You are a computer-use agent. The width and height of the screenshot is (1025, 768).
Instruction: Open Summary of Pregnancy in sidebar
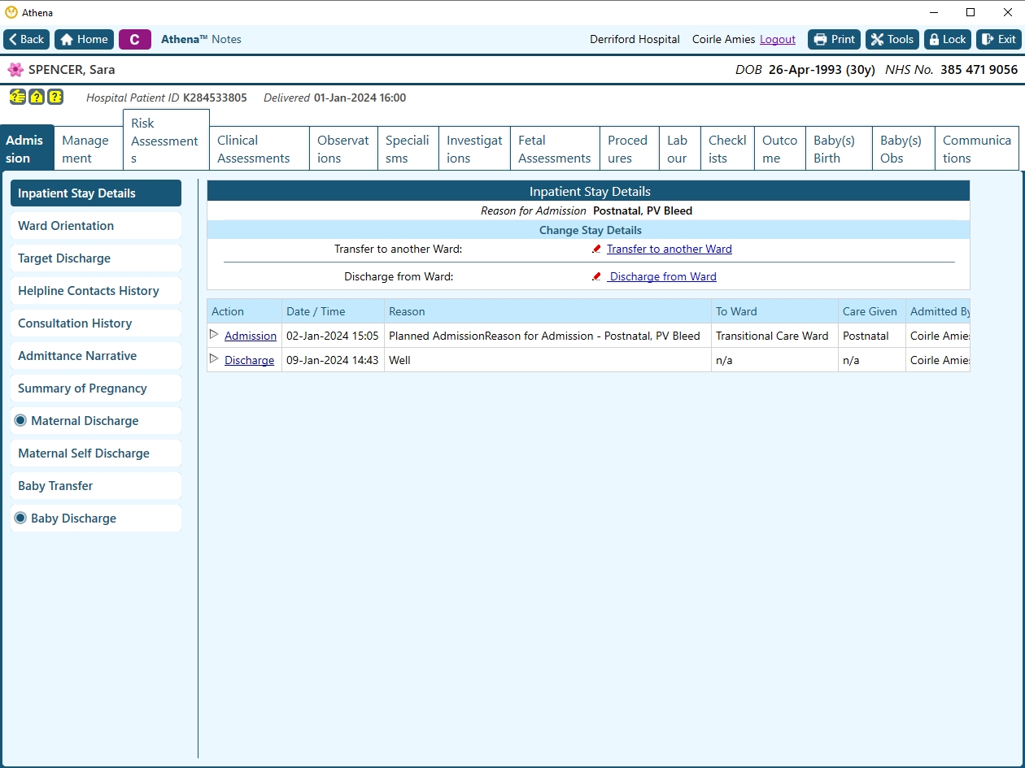[x=96, y=388]
